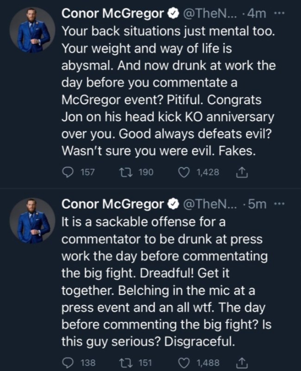Click the verified badge on the first tweet
This screenshot has width=301, height=371.
coord(171,14)
